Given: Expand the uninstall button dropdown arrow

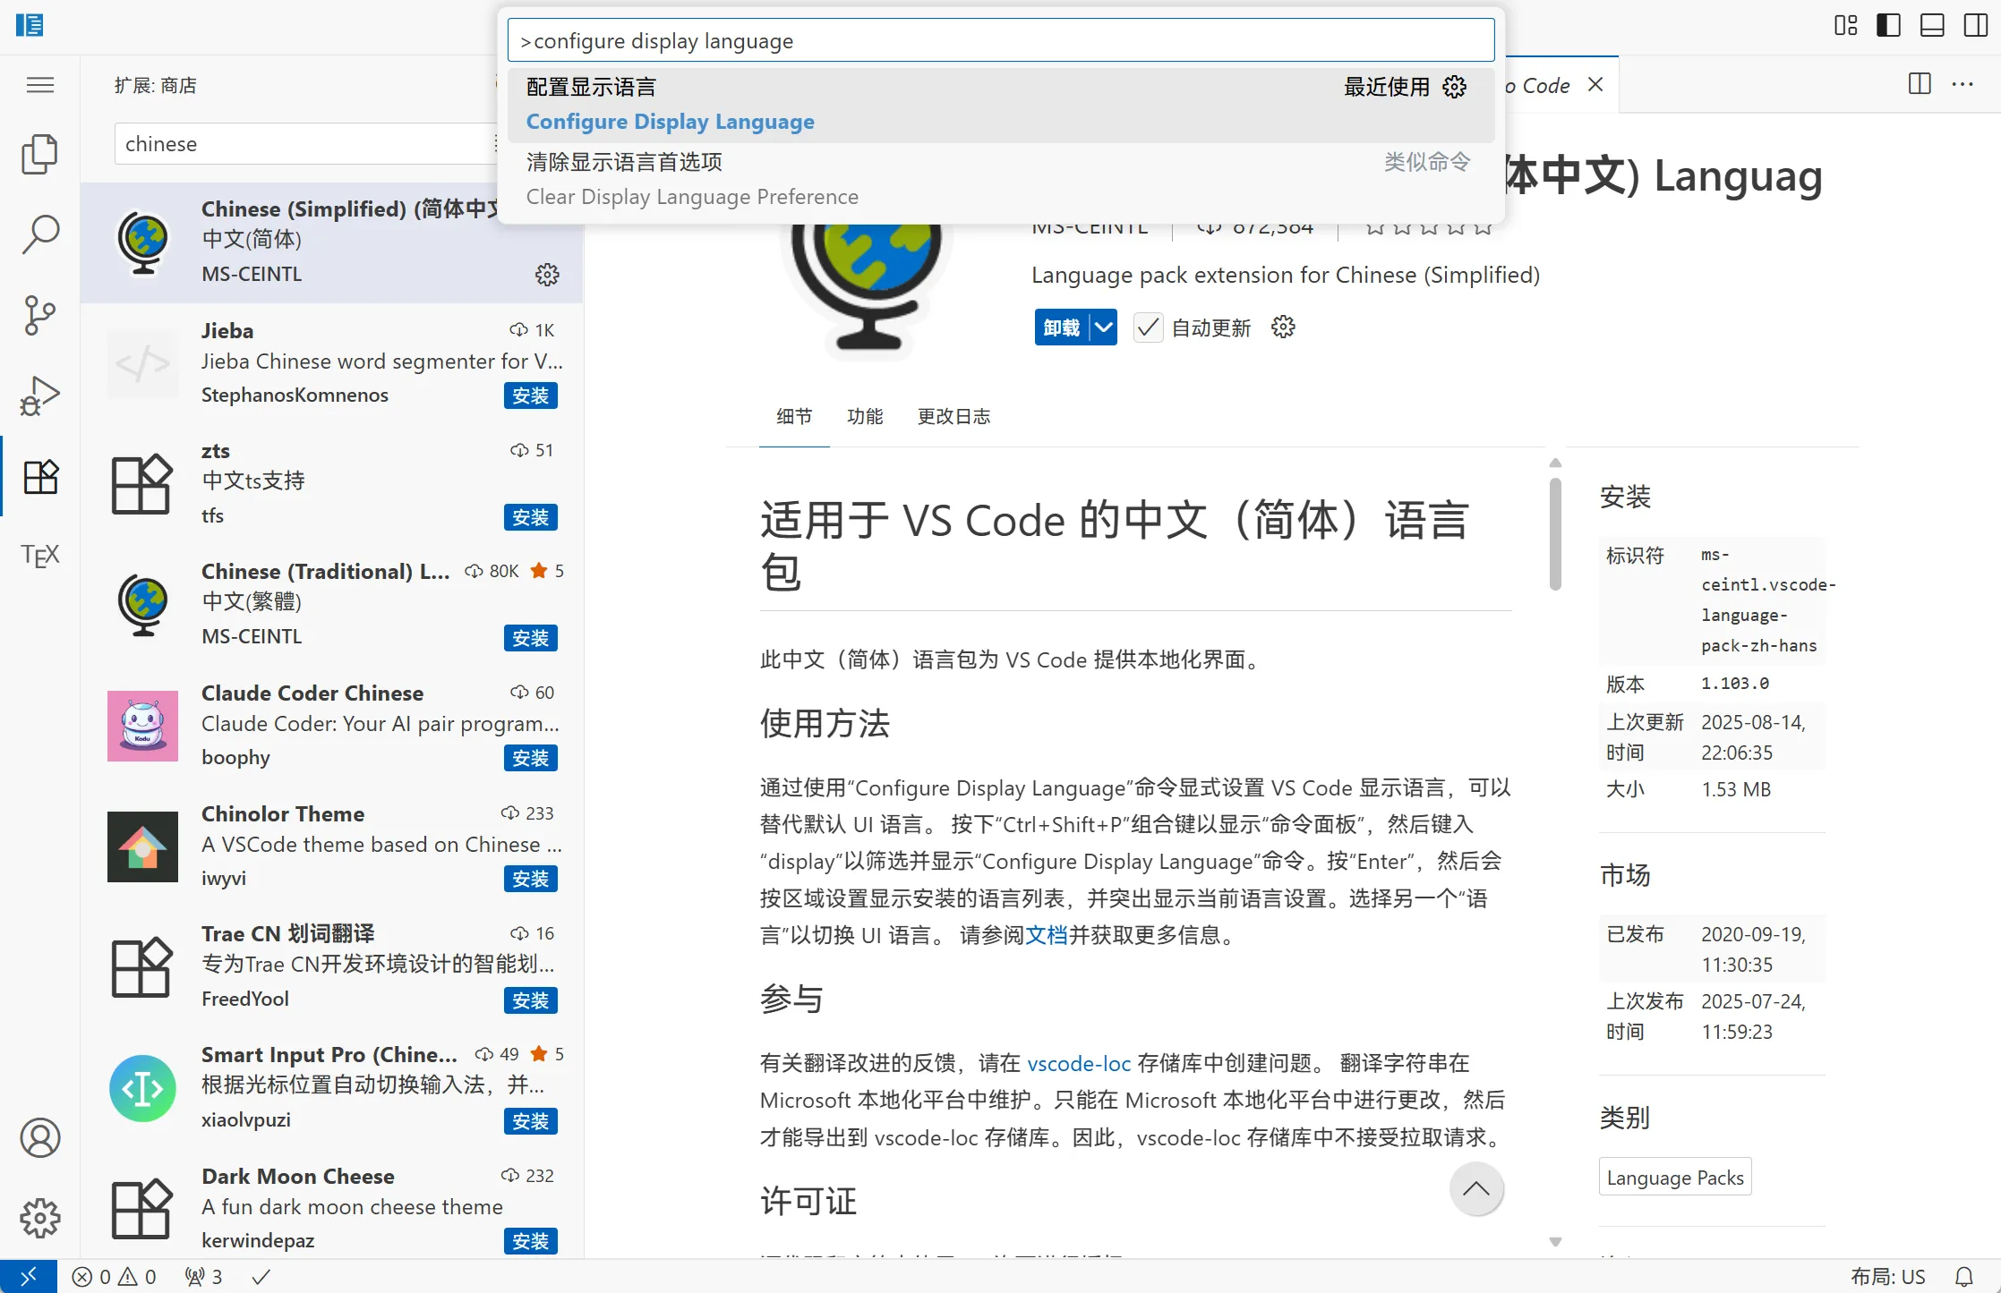Looking at the screenshot, I should [x=1104, y=328].
